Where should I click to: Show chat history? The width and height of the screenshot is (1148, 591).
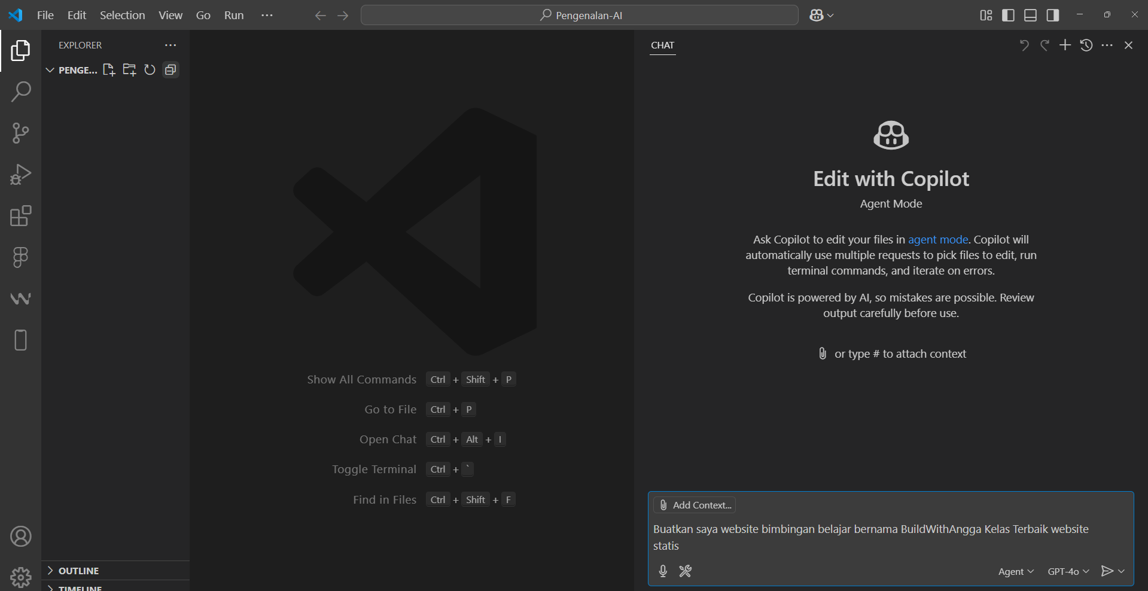point(1086,45)
